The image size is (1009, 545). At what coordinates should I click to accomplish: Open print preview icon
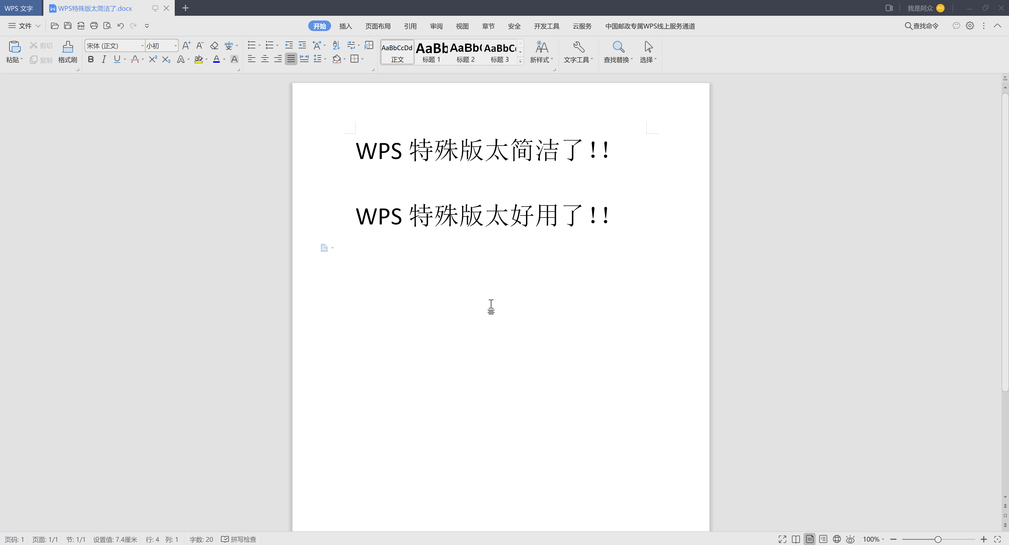coord(107,26)
